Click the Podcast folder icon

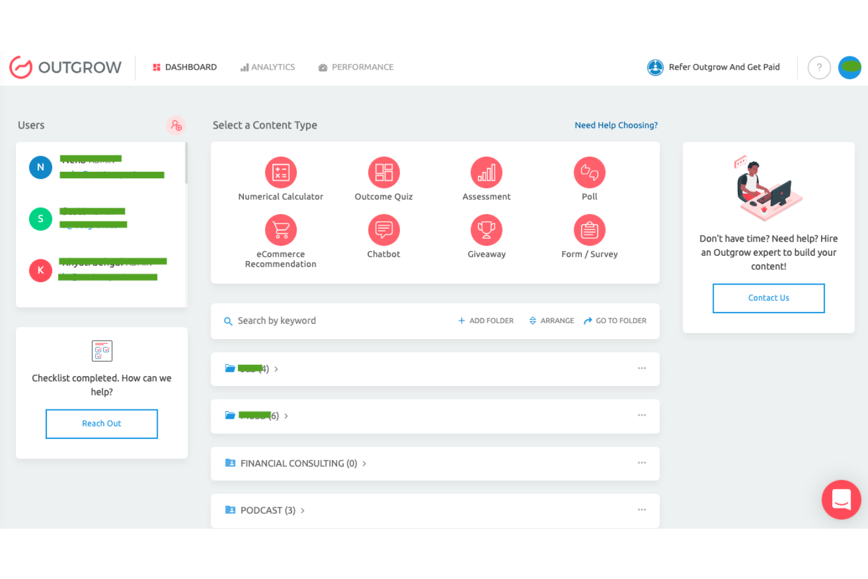(230, 510)
